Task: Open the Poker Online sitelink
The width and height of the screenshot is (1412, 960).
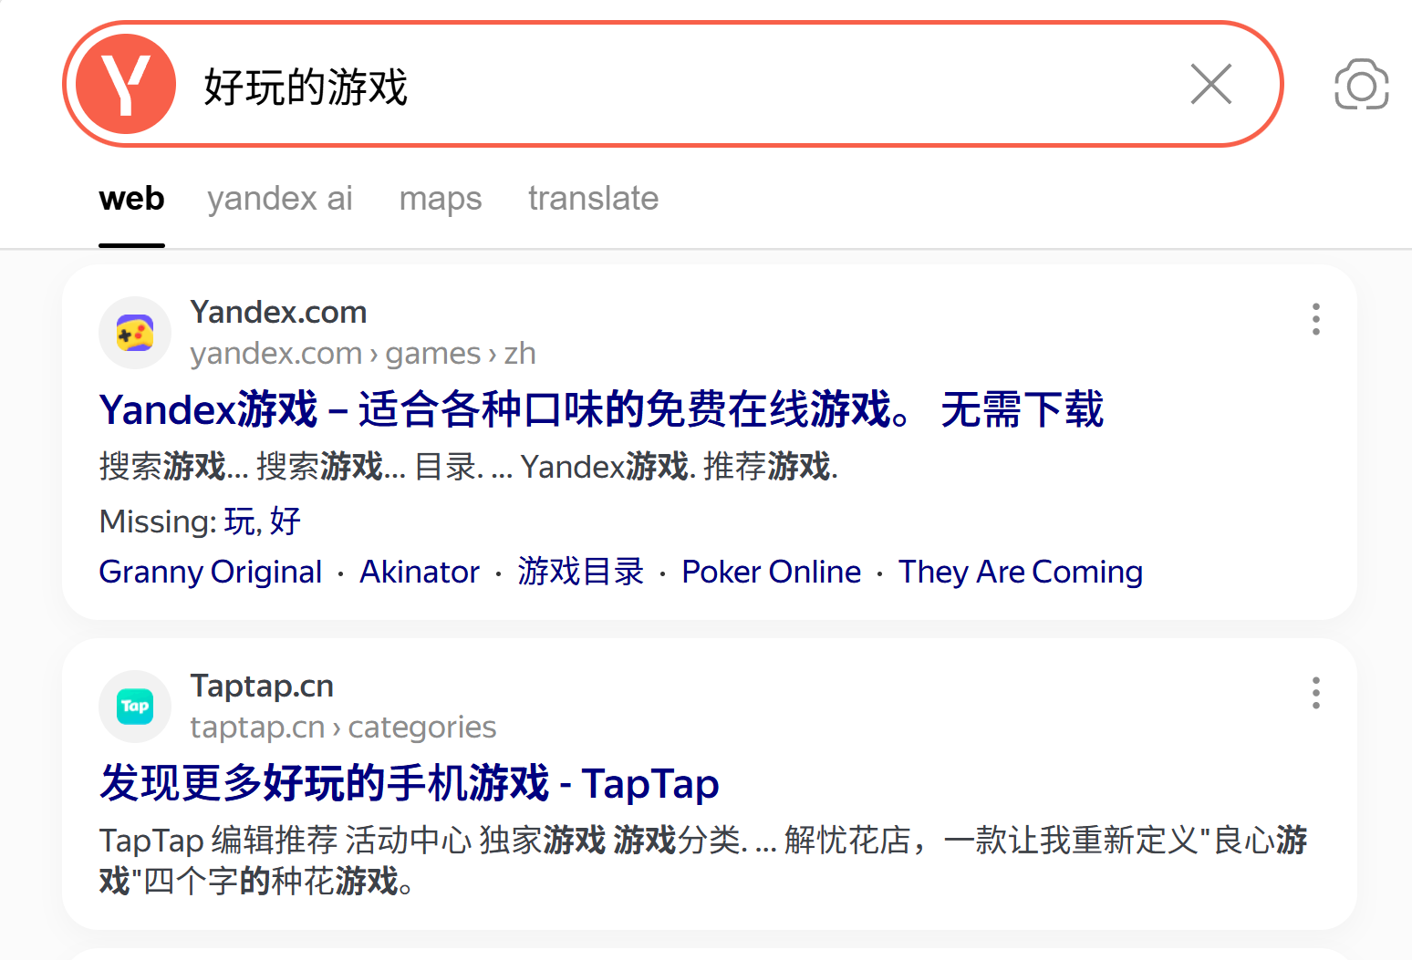Action: (772, 572)
